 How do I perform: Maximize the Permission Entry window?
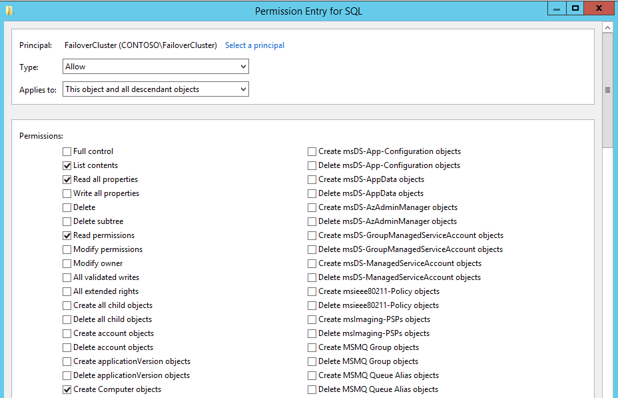click(x=575, y=9)
